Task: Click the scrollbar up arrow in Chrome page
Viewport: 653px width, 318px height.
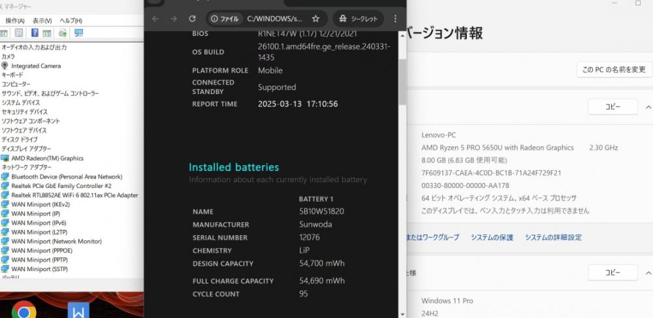Action: click(402, 35)
